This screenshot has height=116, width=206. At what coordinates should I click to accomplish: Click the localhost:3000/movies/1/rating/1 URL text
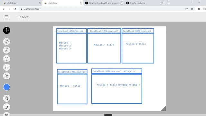(113, 71)
